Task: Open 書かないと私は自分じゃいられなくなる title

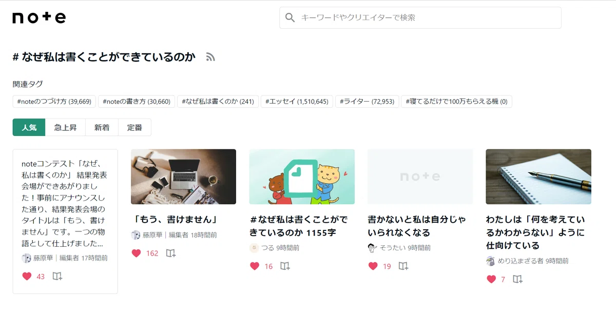Action: (417, 226)
